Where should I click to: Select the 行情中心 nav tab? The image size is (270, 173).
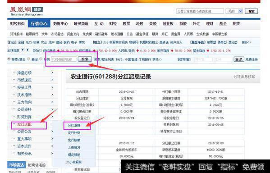(x=39, y=23)
